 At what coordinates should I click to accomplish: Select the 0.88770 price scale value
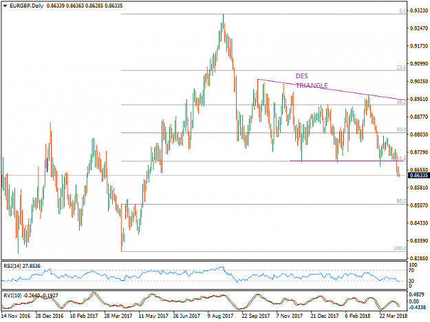[x=419, y=117]
